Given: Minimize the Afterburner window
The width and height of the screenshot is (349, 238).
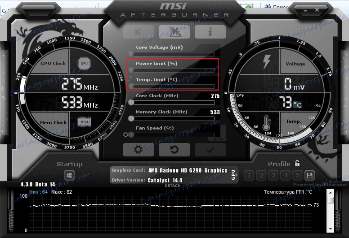Looking at the screenshot, I should click(305, 10).
